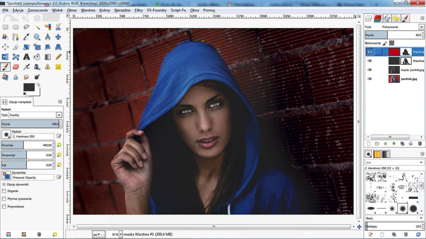Select the Smudge finger tool
Screen dimensions: 426x239
[26, 77]
